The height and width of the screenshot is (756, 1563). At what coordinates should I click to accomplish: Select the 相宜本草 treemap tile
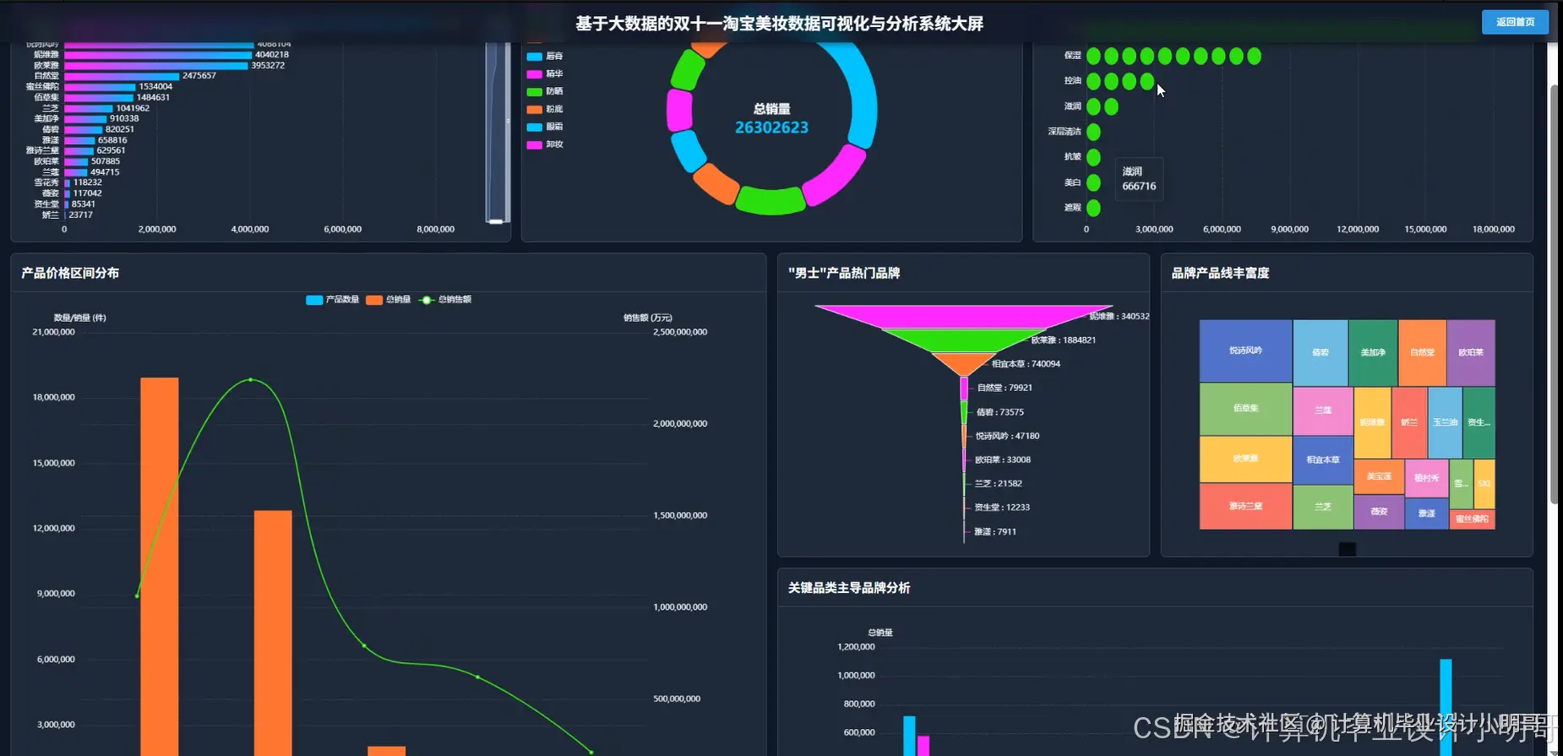click(1323, 460)
